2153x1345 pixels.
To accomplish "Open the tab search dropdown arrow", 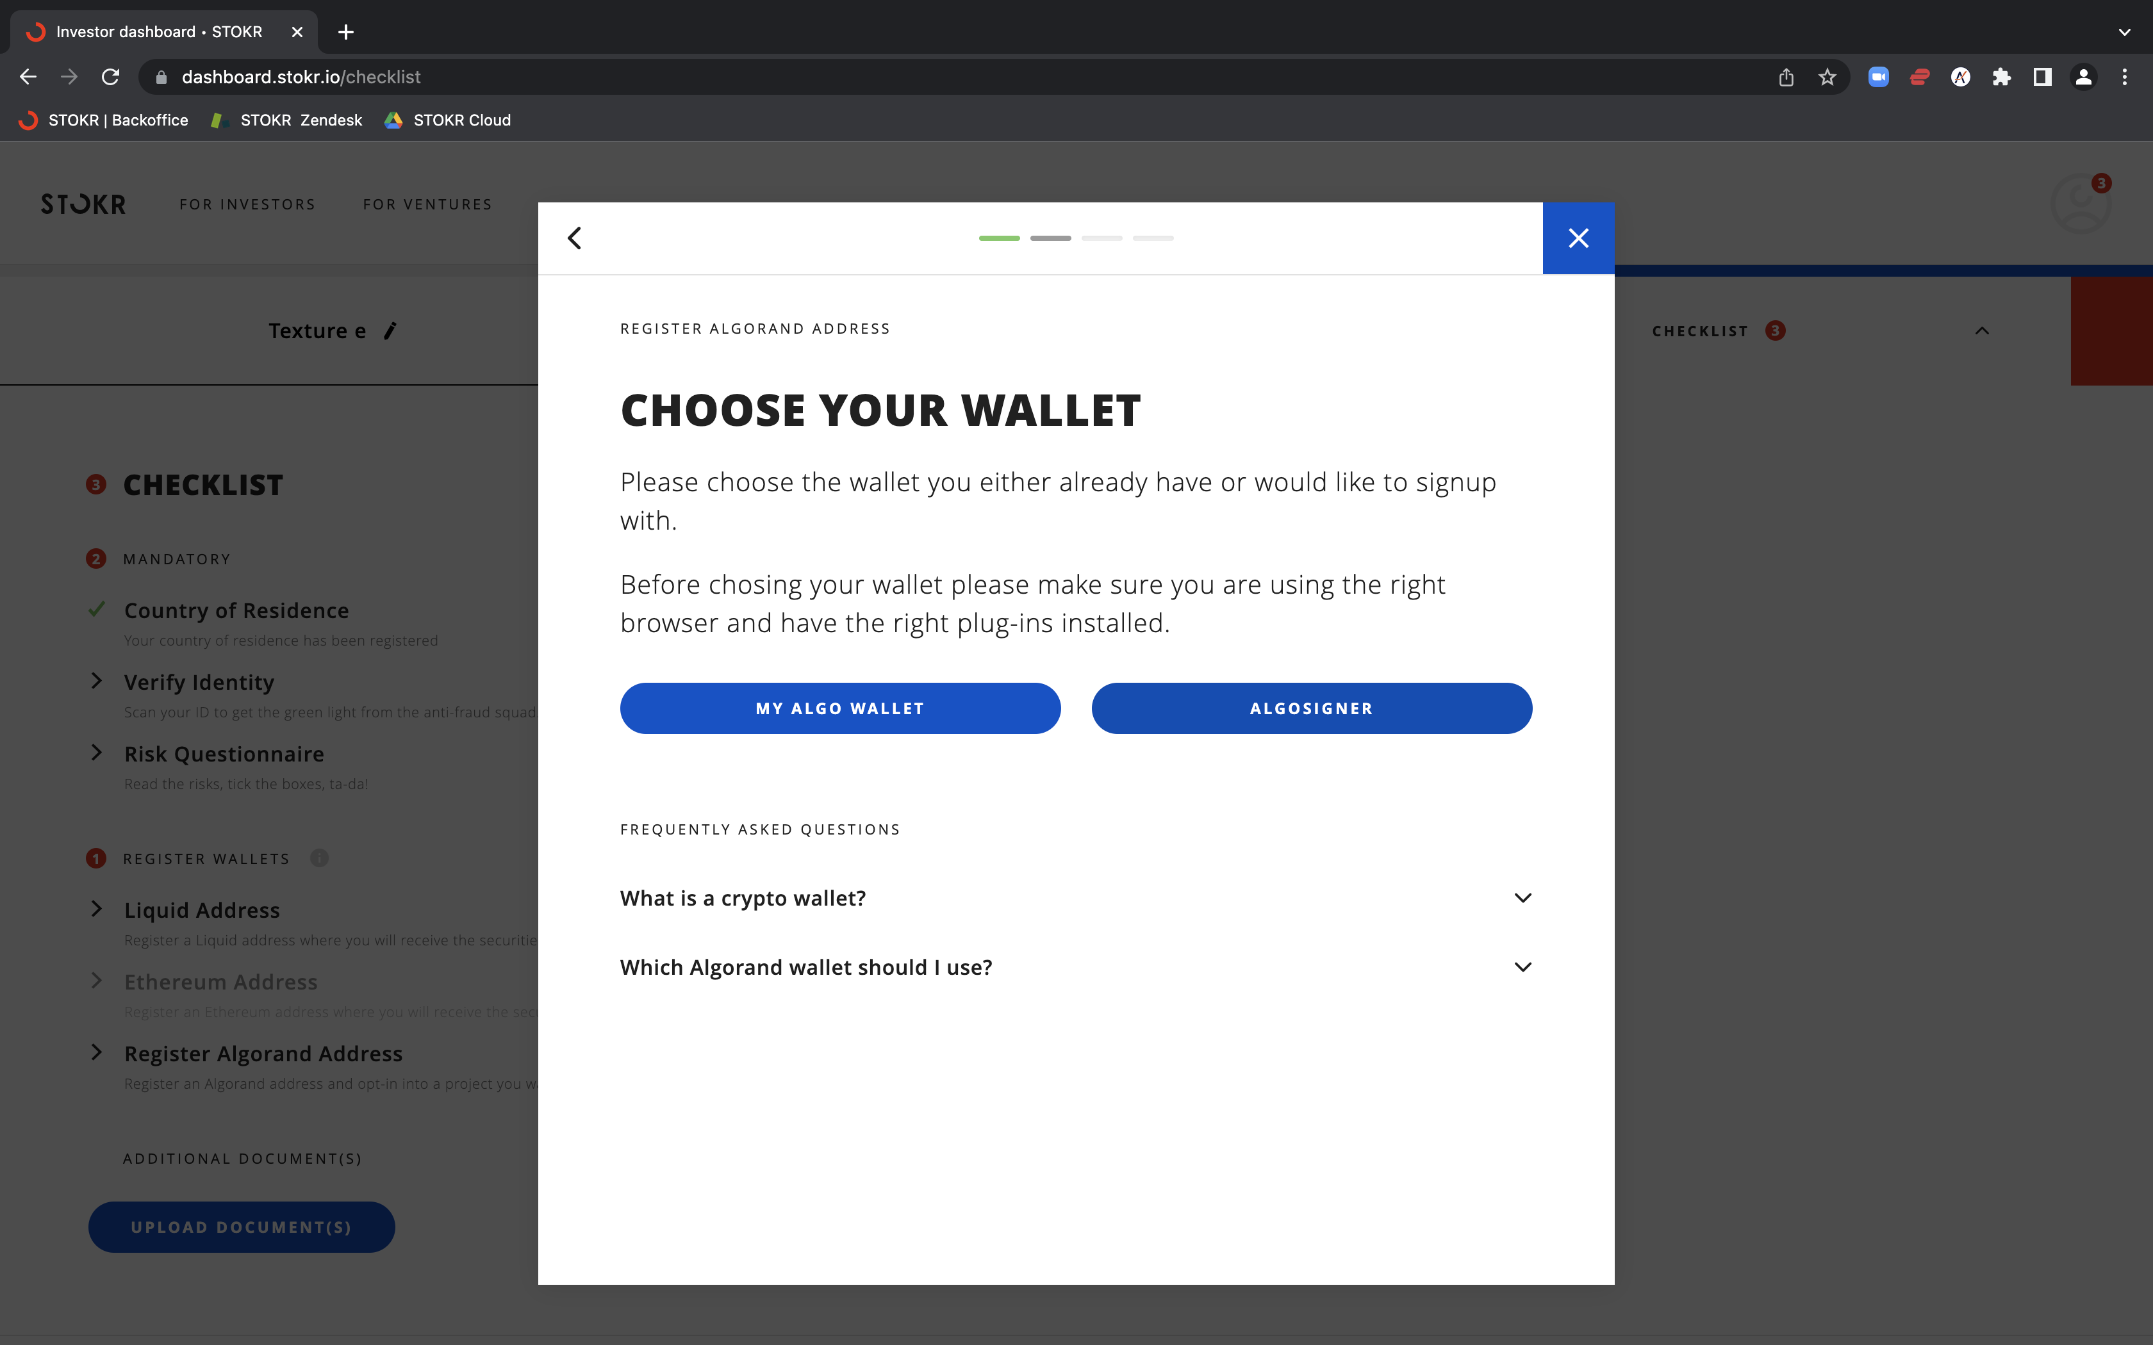I will click(x=2125, y=32).
